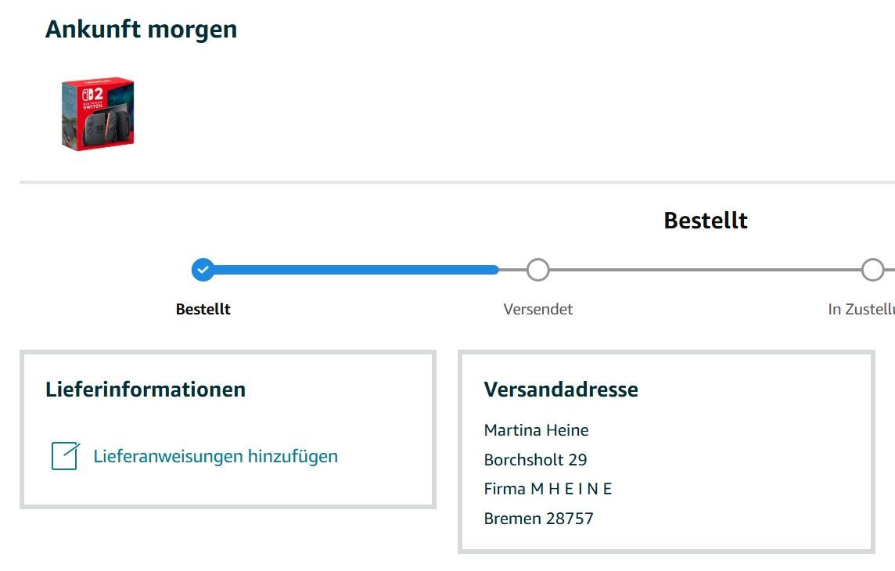Click the large Bestellt status heading
The width and height of the screenshot is (895, 571).
[706, 221]
